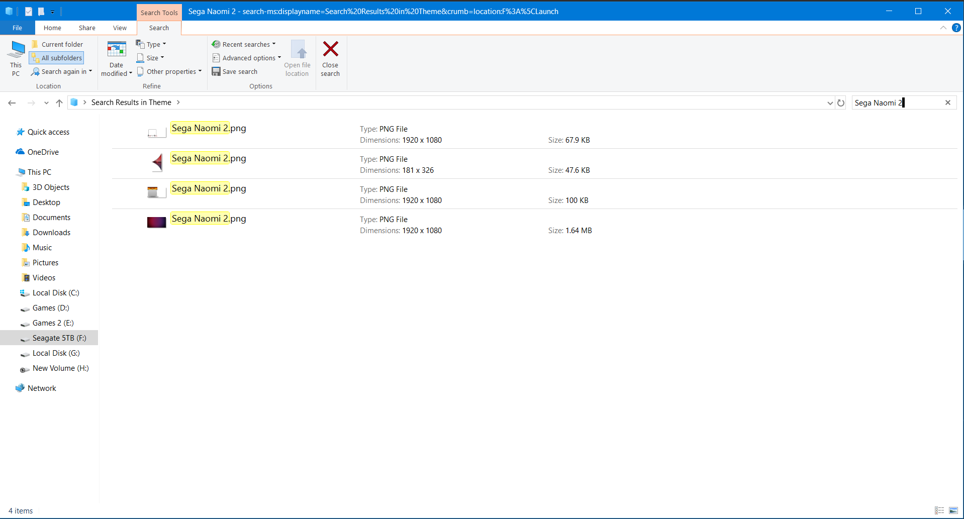Switch to large thumbnails view icon
This screenshot has width=964, height=519.
pos(953,510)
